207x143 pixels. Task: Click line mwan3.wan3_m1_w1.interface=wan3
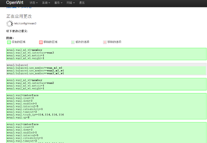[30, 53]
